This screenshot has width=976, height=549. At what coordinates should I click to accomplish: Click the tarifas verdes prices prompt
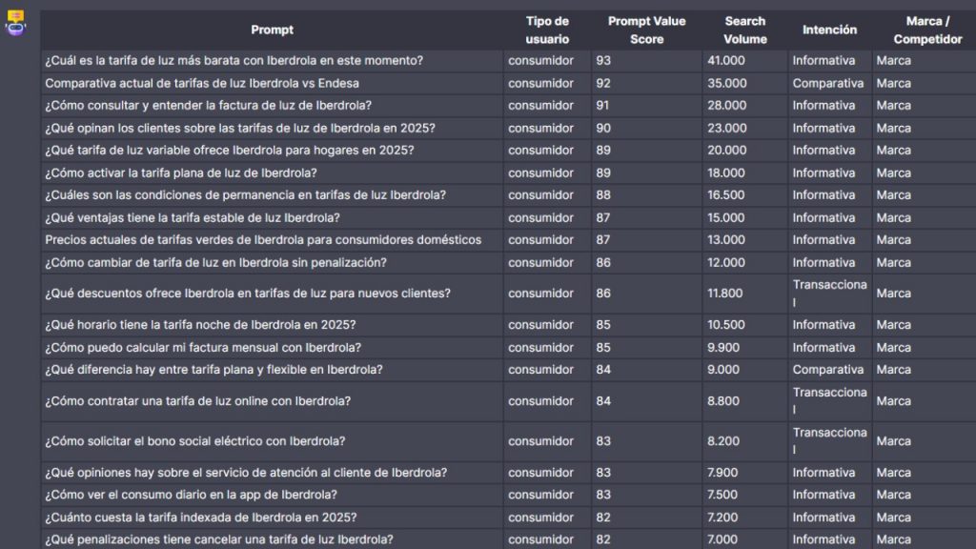[x=263, y=240]
